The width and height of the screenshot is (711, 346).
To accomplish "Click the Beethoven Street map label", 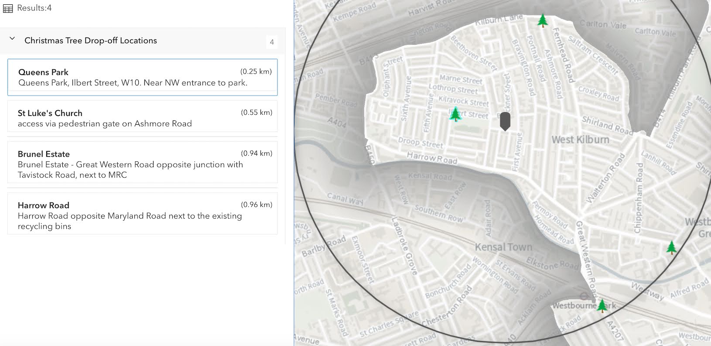I will click(x=473, y=53).
